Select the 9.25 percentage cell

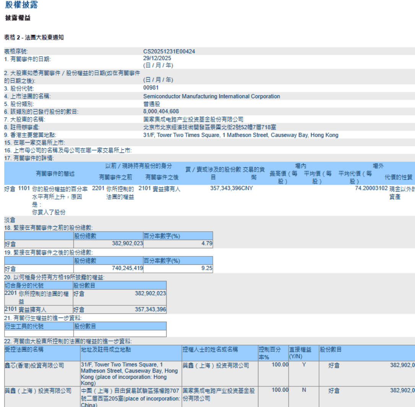207,268
